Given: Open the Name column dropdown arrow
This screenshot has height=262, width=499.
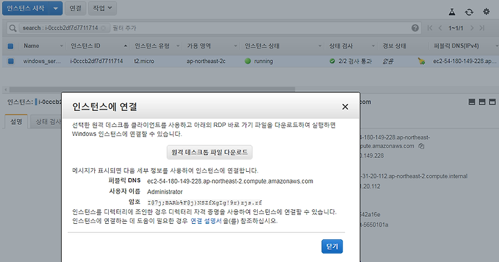Looking at the screenshot, I should click(x=62, y=46).
